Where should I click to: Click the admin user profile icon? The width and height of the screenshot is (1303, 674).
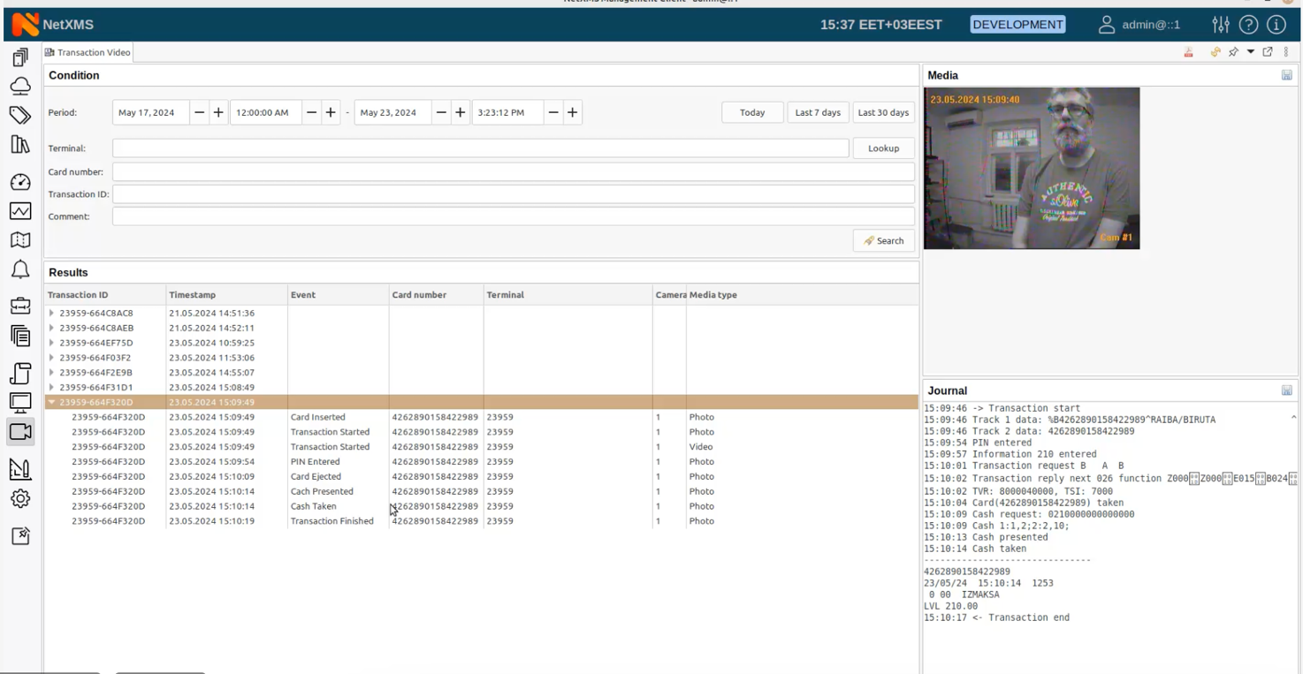click(1106, 25)
